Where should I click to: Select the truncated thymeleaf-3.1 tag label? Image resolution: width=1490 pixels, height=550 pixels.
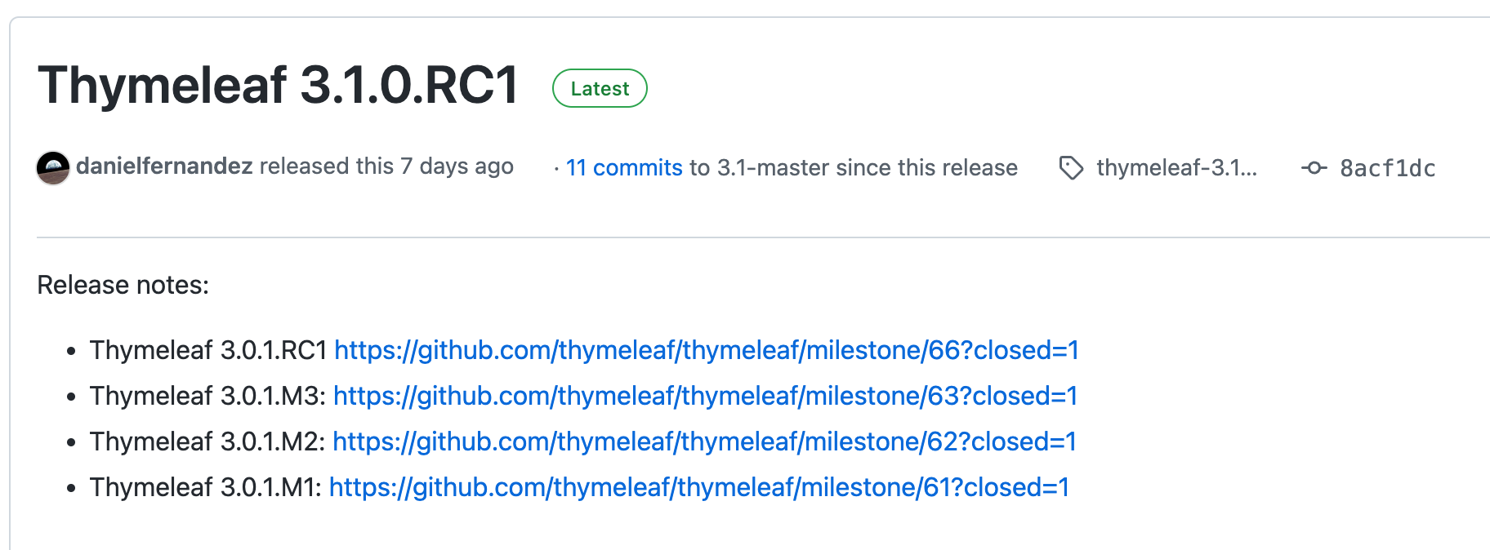(x=1177, y=167)
